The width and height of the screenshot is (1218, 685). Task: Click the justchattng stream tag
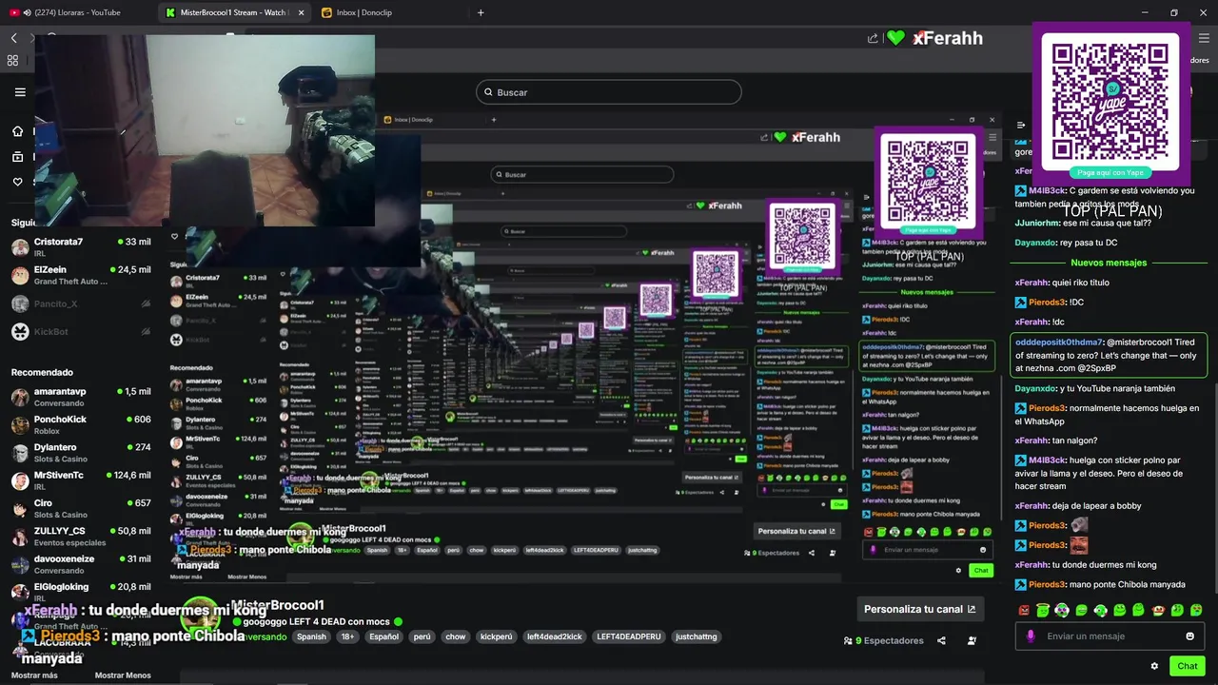[696, 636]
